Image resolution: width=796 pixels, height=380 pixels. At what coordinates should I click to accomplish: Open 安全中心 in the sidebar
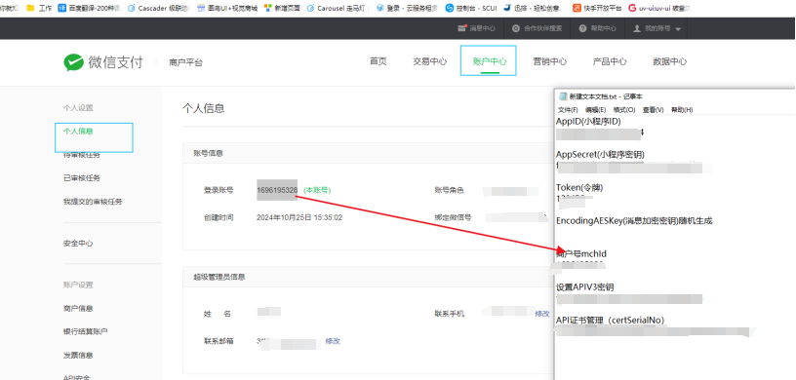click(x=78, y=243)
